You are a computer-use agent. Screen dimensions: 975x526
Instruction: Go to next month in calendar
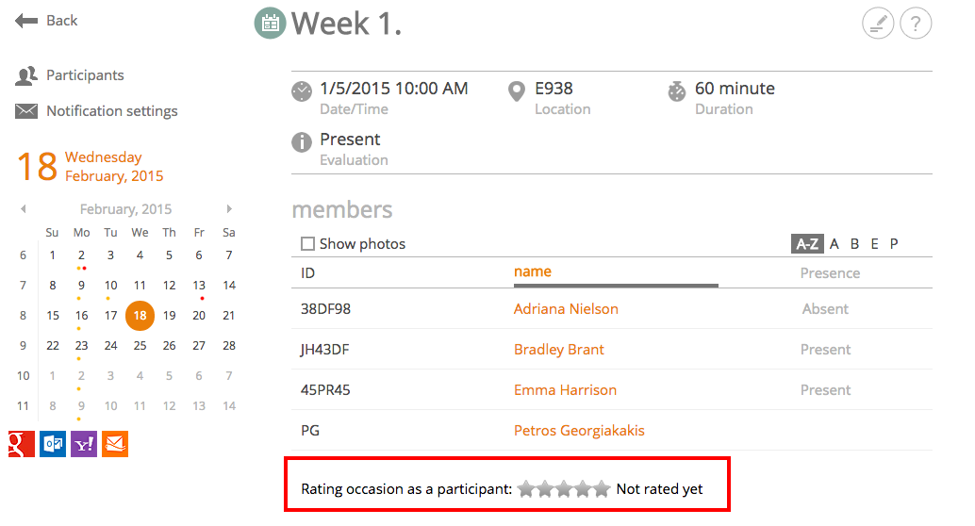(229, 209)
